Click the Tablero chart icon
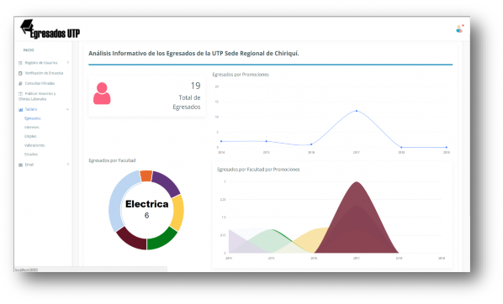 click(20, 109)
